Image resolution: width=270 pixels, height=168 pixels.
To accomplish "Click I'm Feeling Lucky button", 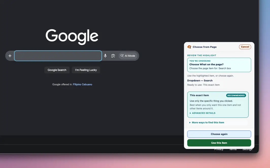I will [x=86, y=70].
